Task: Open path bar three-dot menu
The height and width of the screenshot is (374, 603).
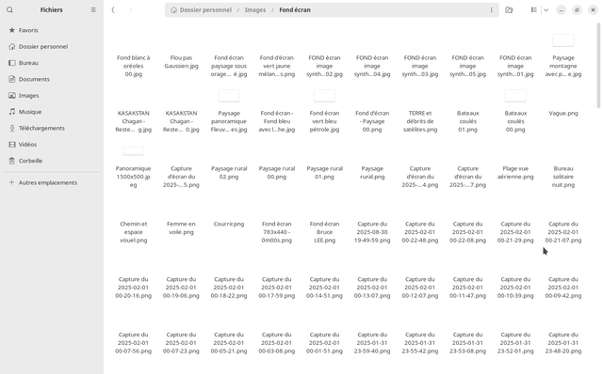Action: coord(491,10)
